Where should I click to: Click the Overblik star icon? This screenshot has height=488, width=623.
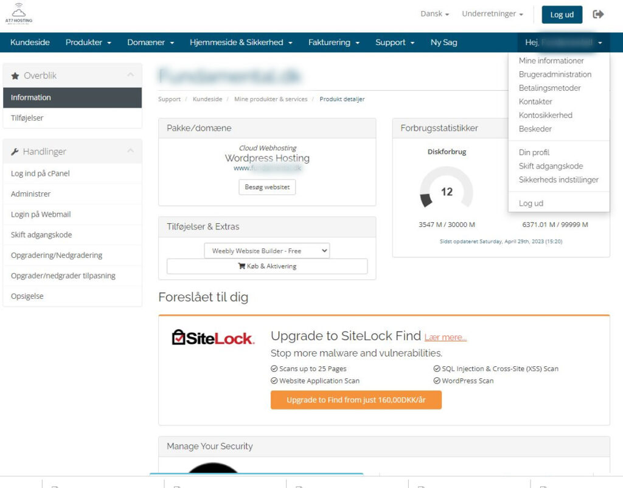(15, 76)
